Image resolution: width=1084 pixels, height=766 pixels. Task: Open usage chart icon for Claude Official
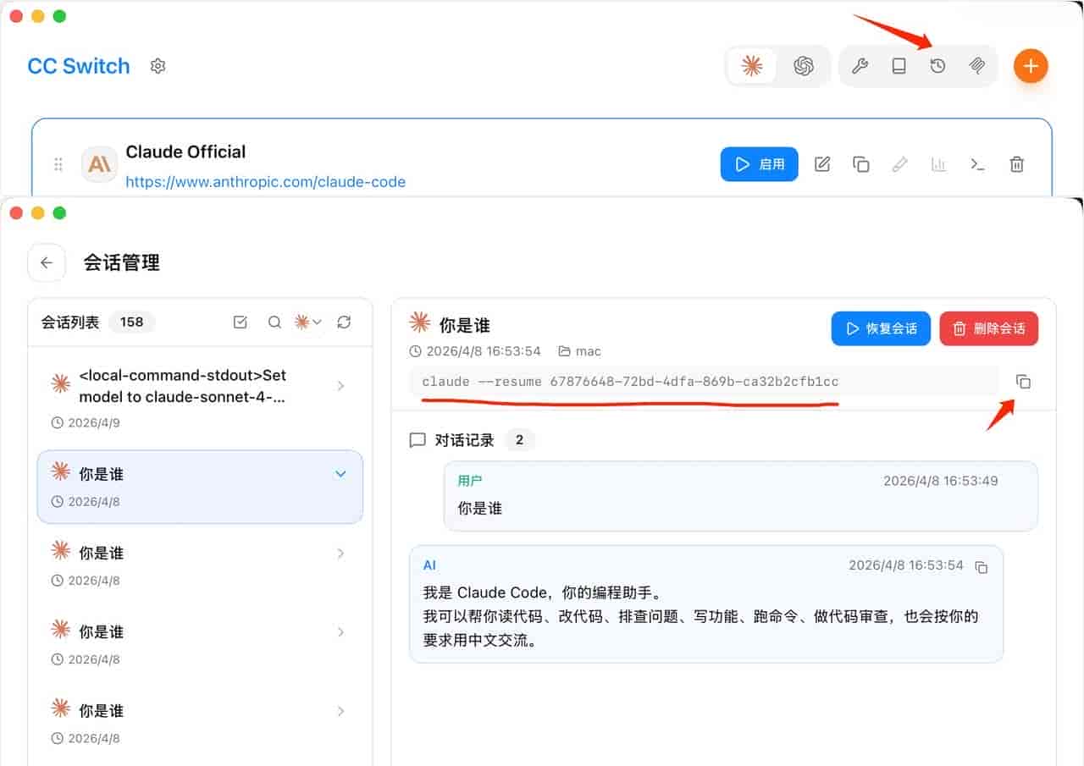point(939,164)
